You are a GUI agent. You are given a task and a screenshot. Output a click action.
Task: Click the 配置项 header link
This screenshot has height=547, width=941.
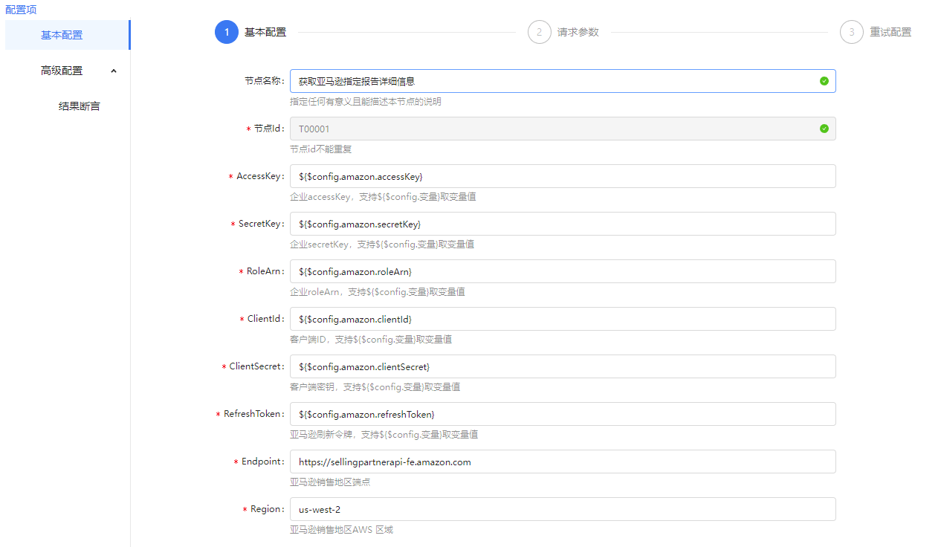(21, 10)
